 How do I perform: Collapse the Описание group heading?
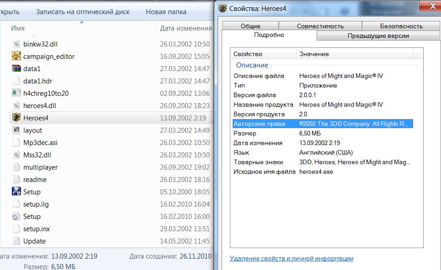tap(252, 65)
